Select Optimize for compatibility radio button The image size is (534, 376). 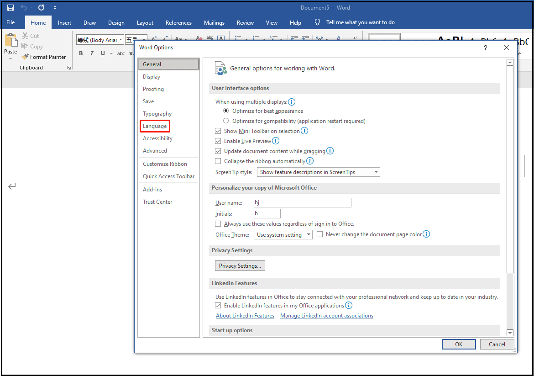click(226, 121)
